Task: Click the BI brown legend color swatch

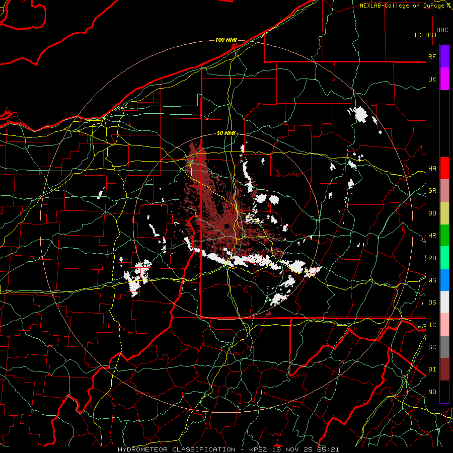Action: [444, 369]
